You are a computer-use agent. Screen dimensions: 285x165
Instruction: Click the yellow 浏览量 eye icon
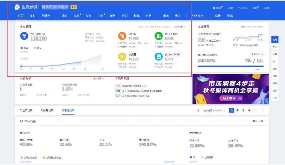122,57
